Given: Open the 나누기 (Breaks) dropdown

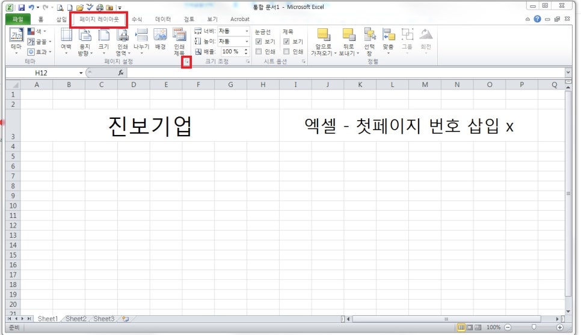Looking at the screenshot, I should (141, 41).
